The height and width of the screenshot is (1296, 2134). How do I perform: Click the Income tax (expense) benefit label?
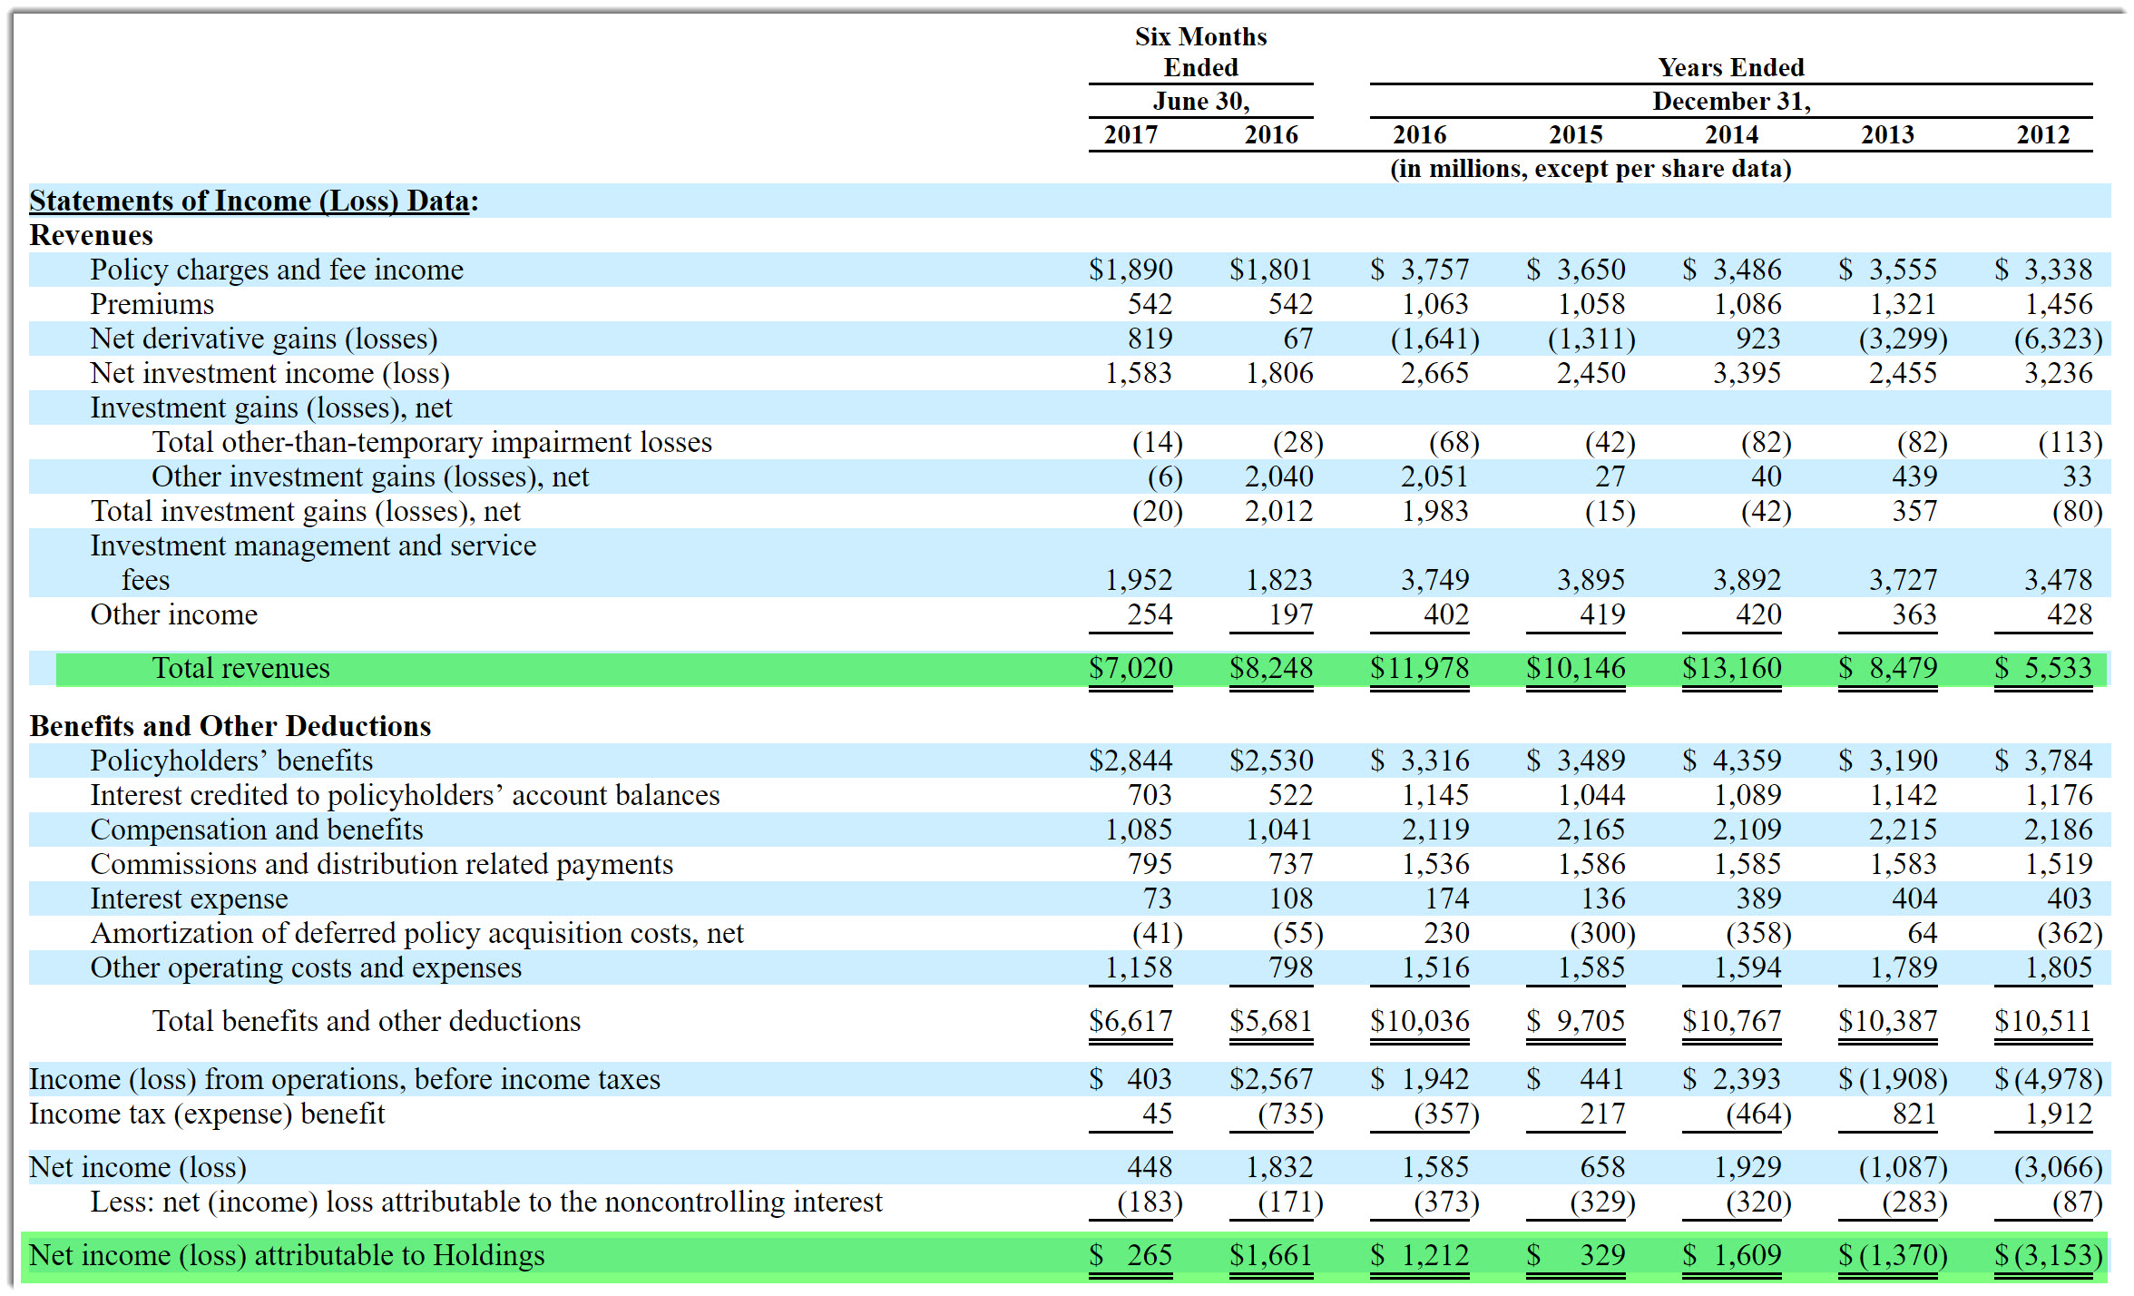pos(207,1114)
